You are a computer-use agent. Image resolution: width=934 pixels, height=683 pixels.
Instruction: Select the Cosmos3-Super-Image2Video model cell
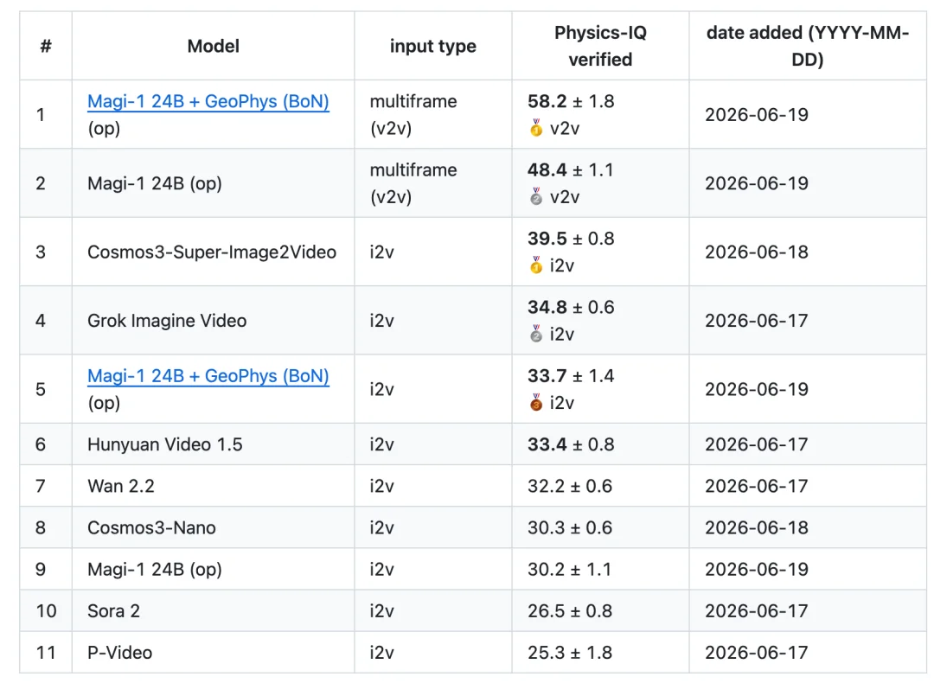click(x=212, y=252)
